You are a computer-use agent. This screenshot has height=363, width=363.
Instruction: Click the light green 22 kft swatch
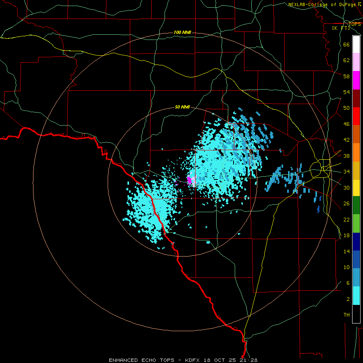click(x=356, y=223)
